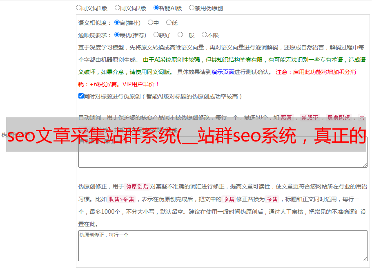Set 语义相似度 to 低

point(169,22)
